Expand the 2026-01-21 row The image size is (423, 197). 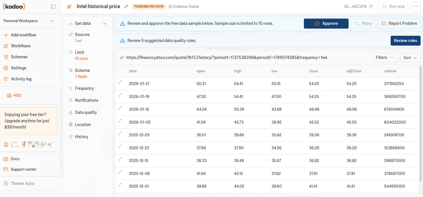click(x=120, y=82)
